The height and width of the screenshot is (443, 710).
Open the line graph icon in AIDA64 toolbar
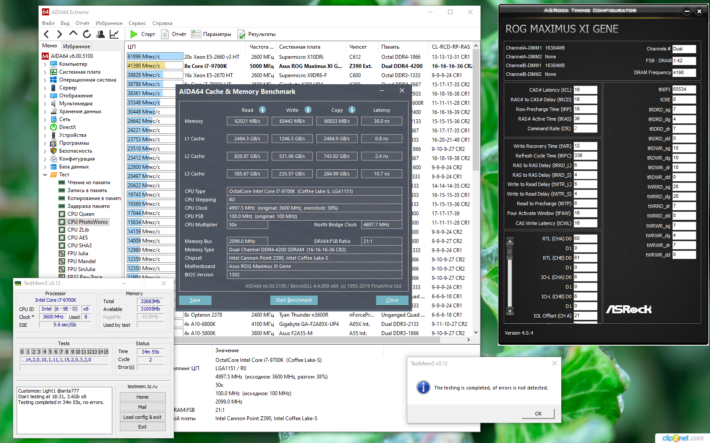(x=114, y=34)
